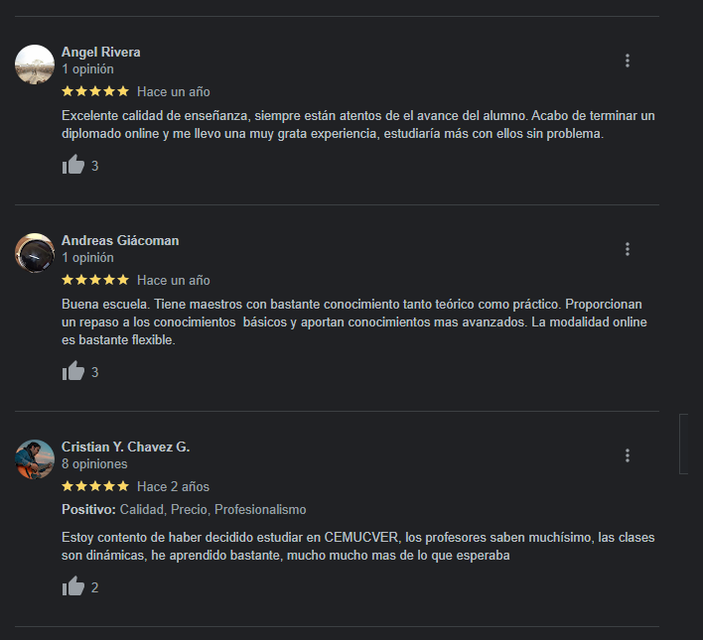Click the like count 3 on Andreas's review
This screenshot has height=640, width=703.
94,372
